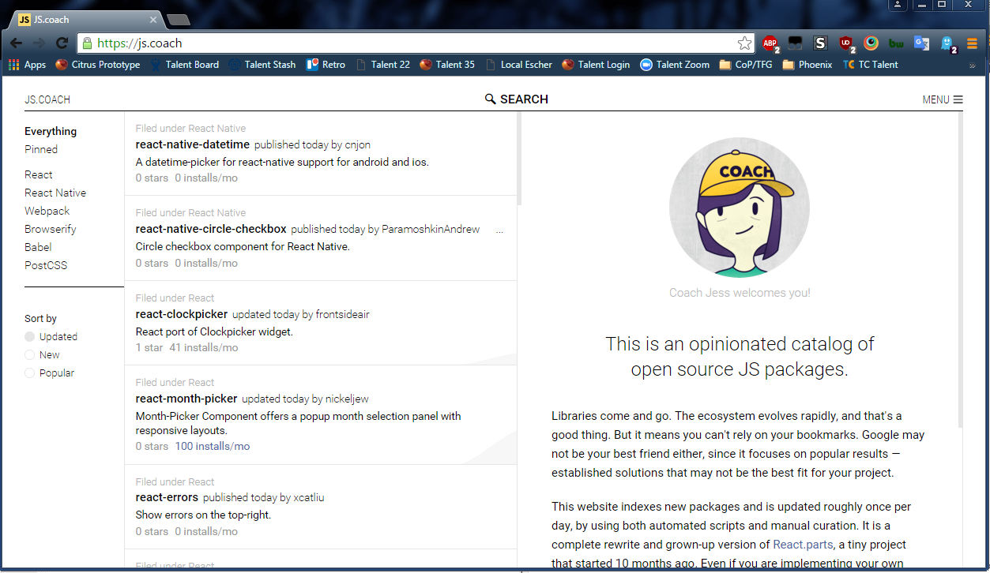990x573 pixels.
Task: Open the Retro bookmark
Action: point(326,65)
